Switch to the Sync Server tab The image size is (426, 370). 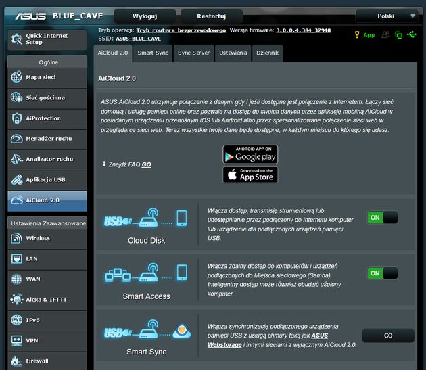click(x=193, y=53)
